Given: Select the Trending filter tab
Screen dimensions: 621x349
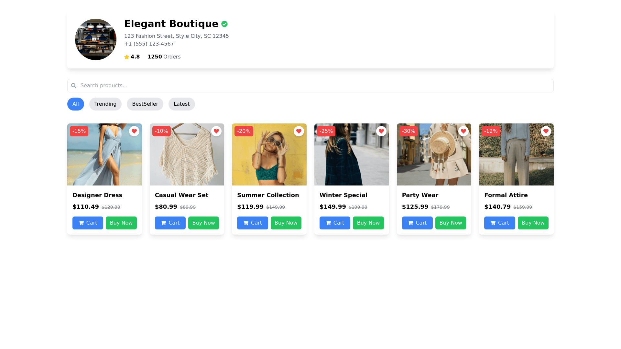Looking at the screenshot, I should click(x=105, y=104).
